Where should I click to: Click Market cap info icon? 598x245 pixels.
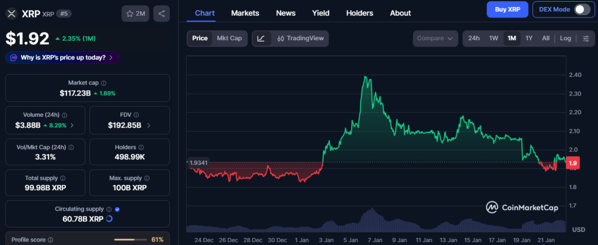point(104,83)
